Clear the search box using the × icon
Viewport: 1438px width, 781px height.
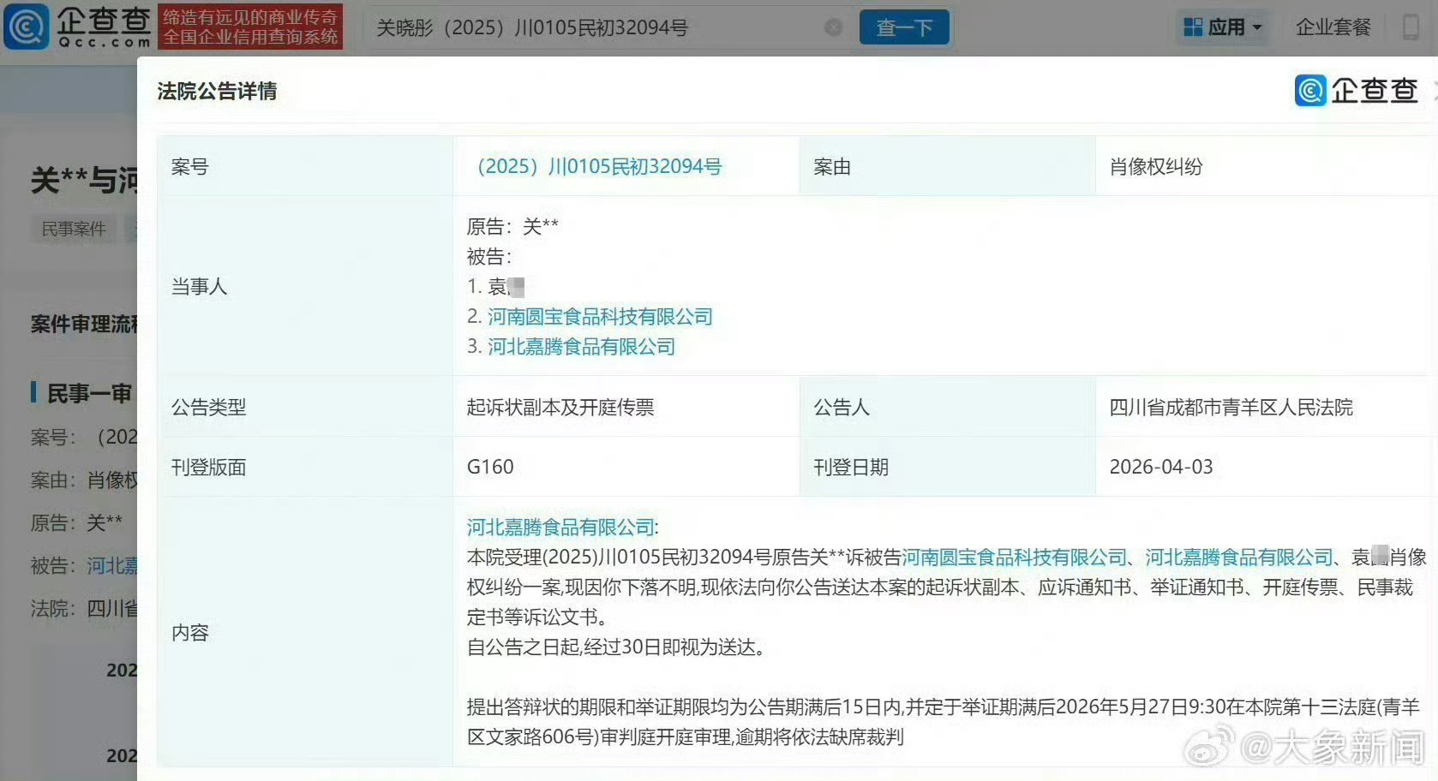833,27
